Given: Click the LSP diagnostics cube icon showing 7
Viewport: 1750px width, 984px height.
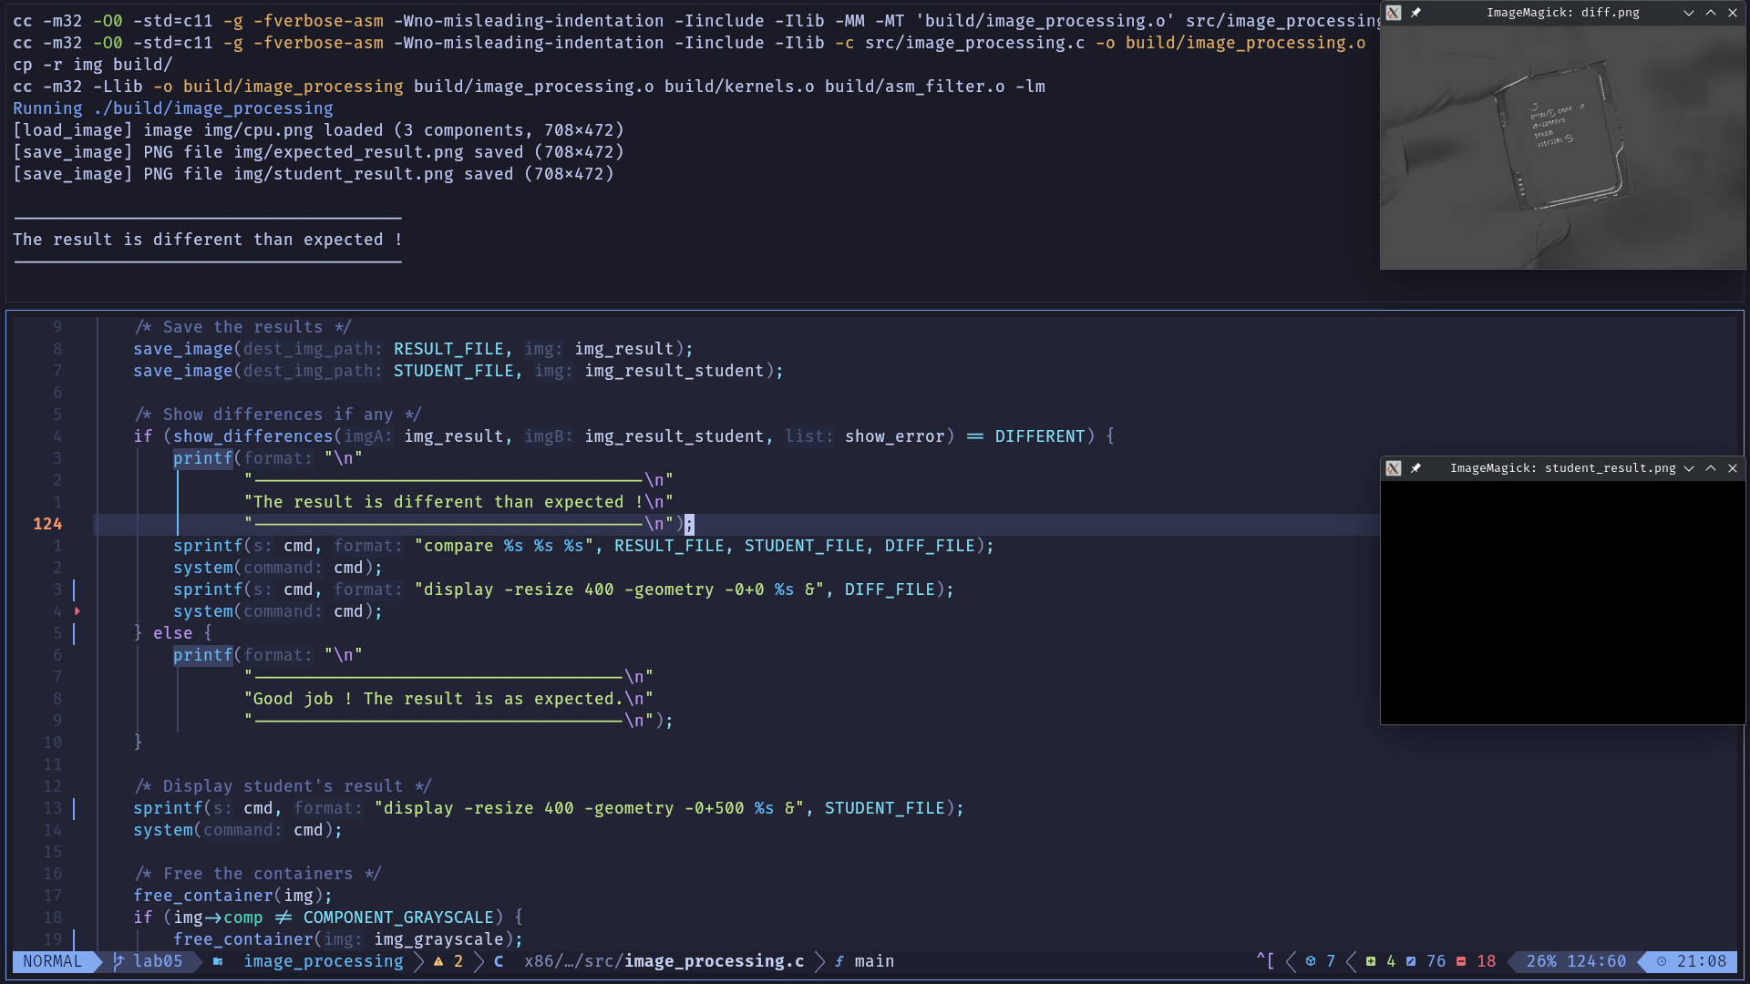Looking at the screenshot, I should 1311,961.
